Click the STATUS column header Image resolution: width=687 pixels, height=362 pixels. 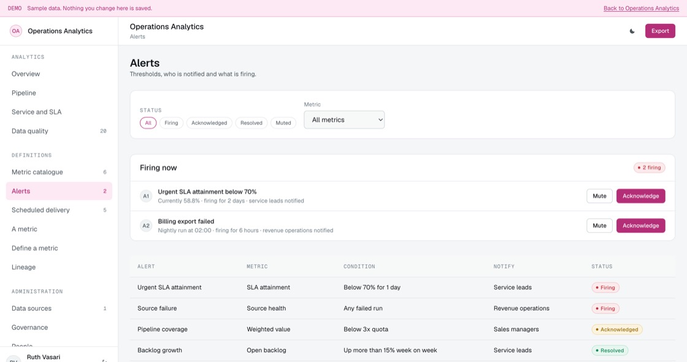point(602,266)
